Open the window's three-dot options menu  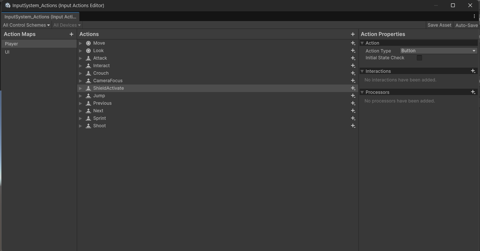coord(474,16)
